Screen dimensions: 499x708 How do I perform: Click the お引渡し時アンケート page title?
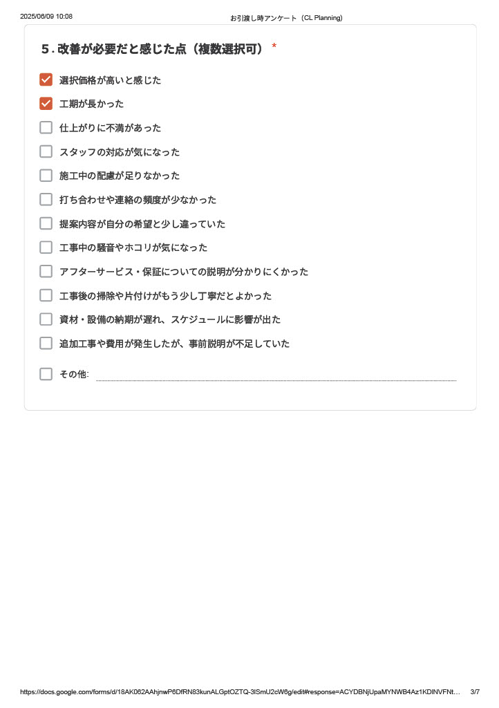point(286,18)
